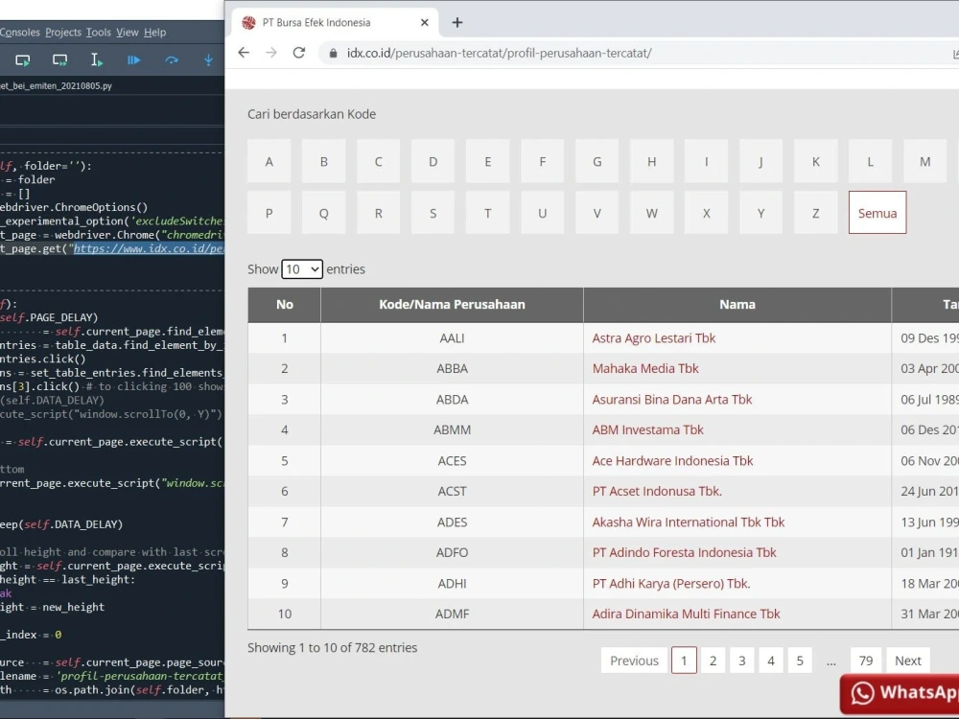959x719 pixels.
Task: Open Adira Dinamika Multi Finance Tbk link
Action: (686, 614)
